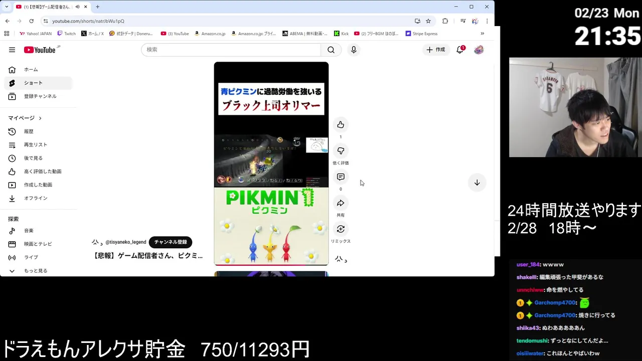This screenshot has height=361, width=642.
Task: Remix this short (リミックス)
Action: point(341,229)
